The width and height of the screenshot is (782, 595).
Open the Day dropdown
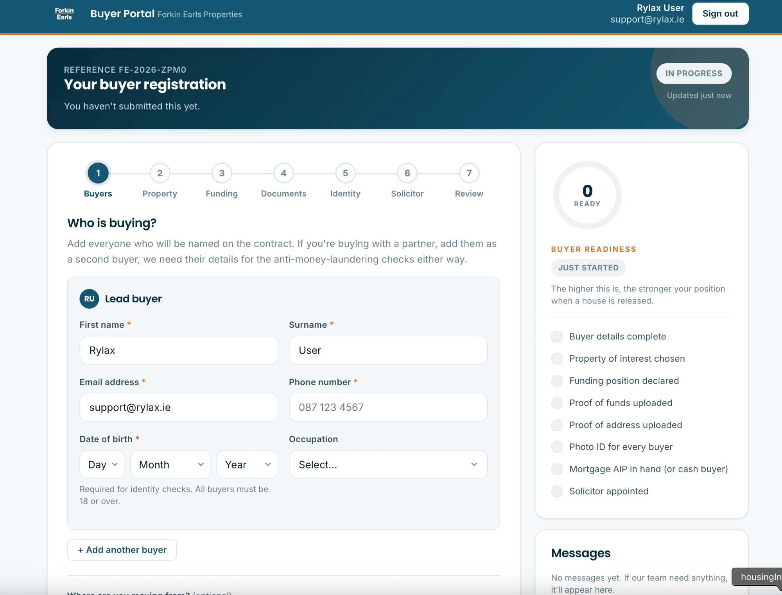click(x=102, y=465)
